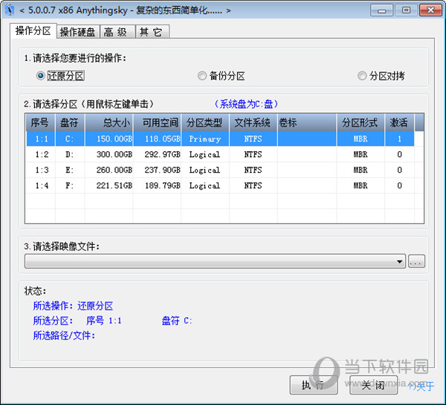Minimize the Anythingsky window
Image resolution: width=446 pixels, height=405 pixels.
(382, 10)
